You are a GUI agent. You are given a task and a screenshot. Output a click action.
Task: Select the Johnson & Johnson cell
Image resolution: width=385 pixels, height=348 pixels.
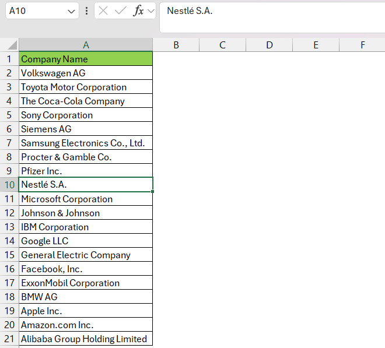click(x=86, y=213)
